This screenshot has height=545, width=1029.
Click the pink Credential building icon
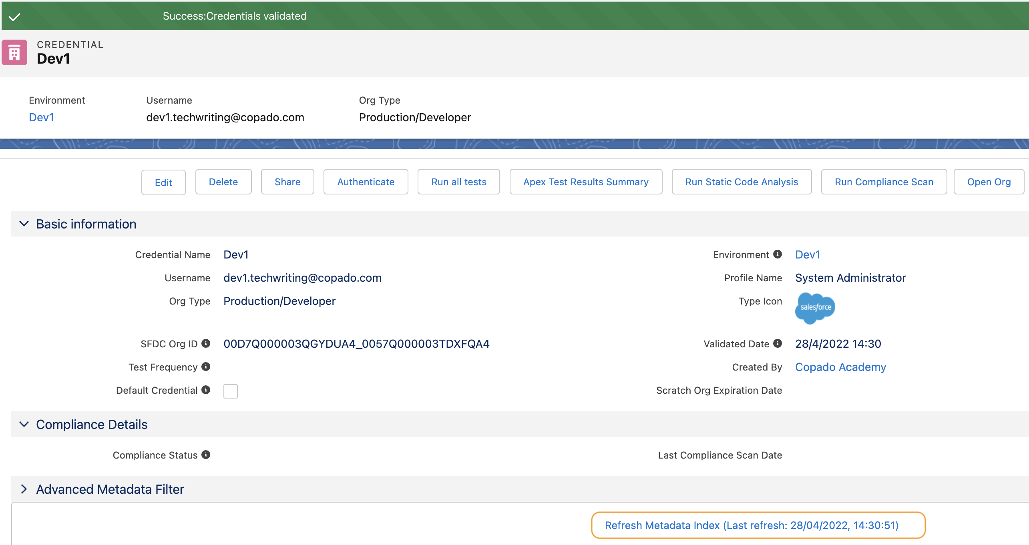tap(14, 52)
